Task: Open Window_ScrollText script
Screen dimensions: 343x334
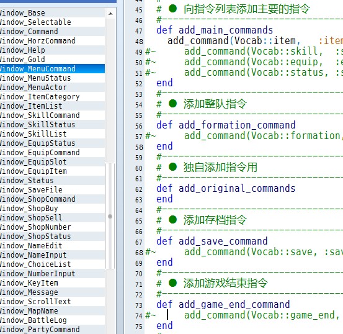Action: point(52,301)
